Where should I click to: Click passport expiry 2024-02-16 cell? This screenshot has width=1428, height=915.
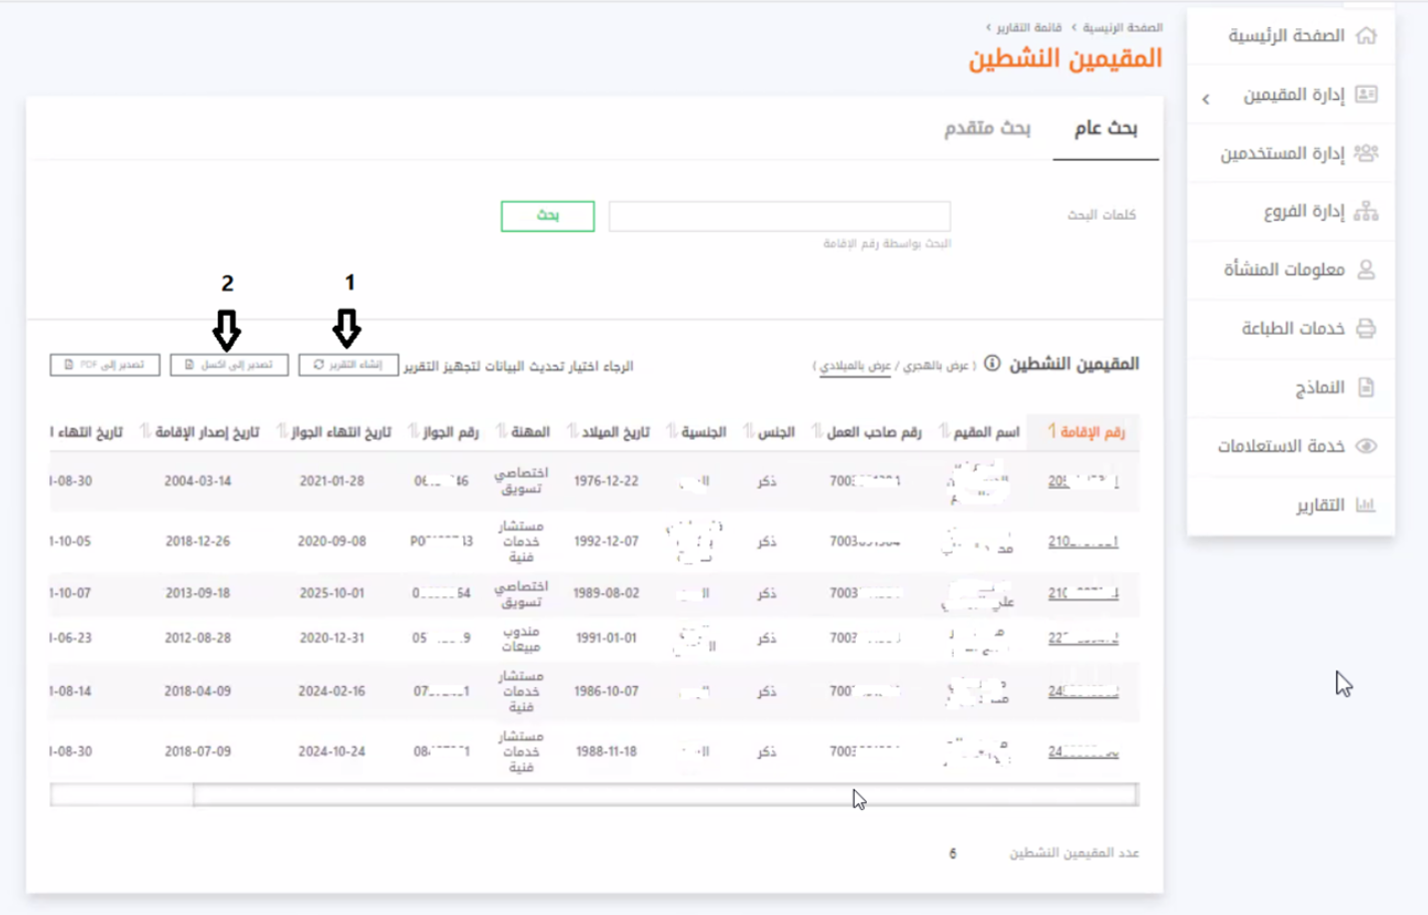pyautogui.click(x=332, y=691)
